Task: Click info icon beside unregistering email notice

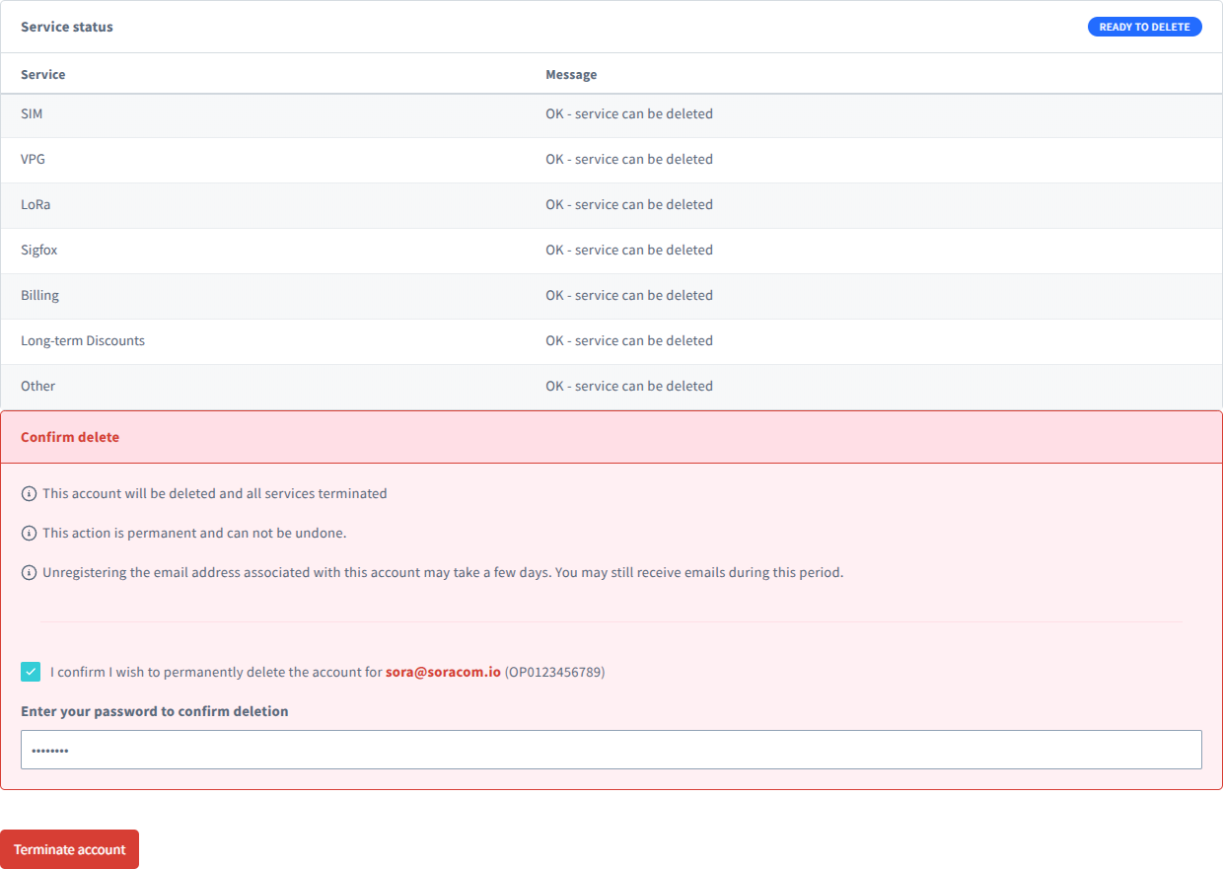Action: click(29, 573)
